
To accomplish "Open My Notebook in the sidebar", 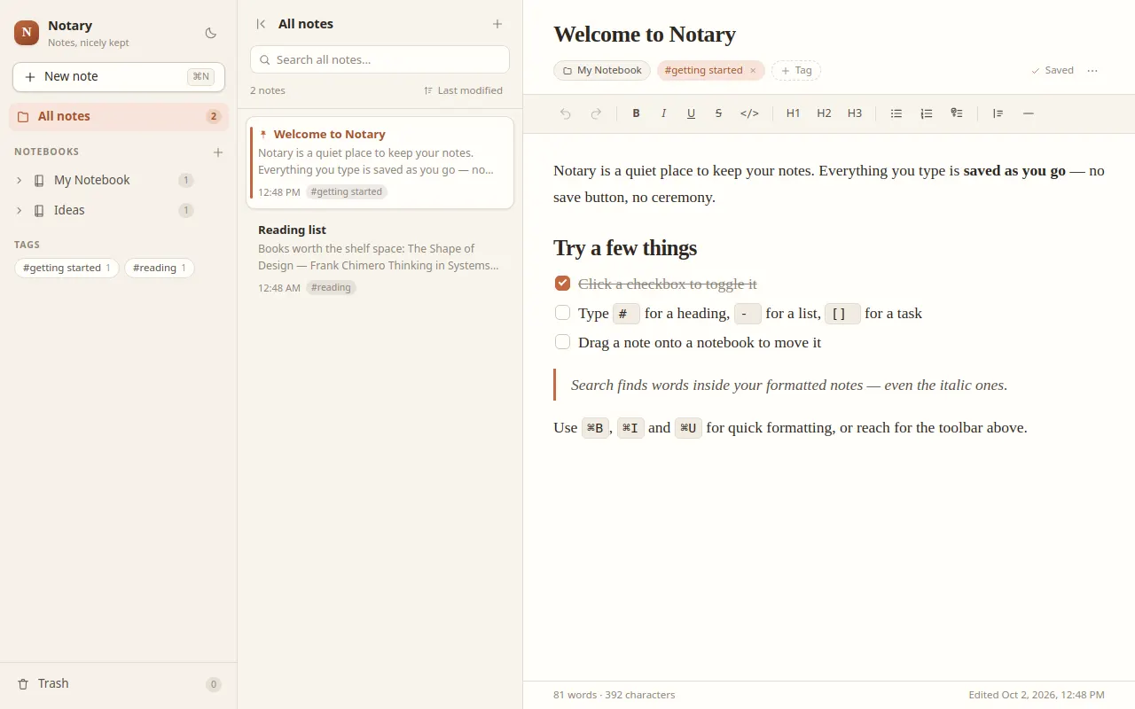I will (x=119, y=180).
